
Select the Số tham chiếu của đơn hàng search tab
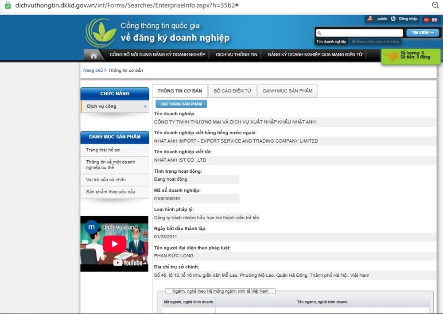pyautogui.click(x=375, y=42)
